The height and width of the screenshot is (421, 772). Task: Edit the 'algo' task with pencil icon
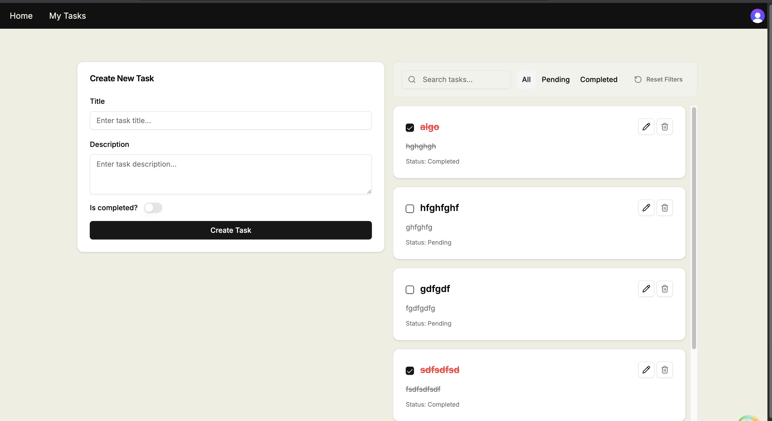[646, 127]
